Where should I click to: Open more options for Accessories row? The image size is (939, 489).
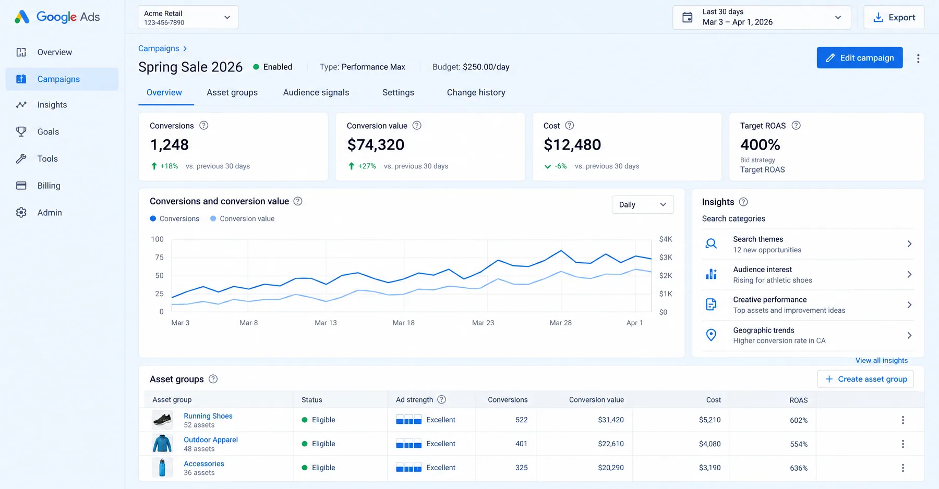tap(903, 468)
